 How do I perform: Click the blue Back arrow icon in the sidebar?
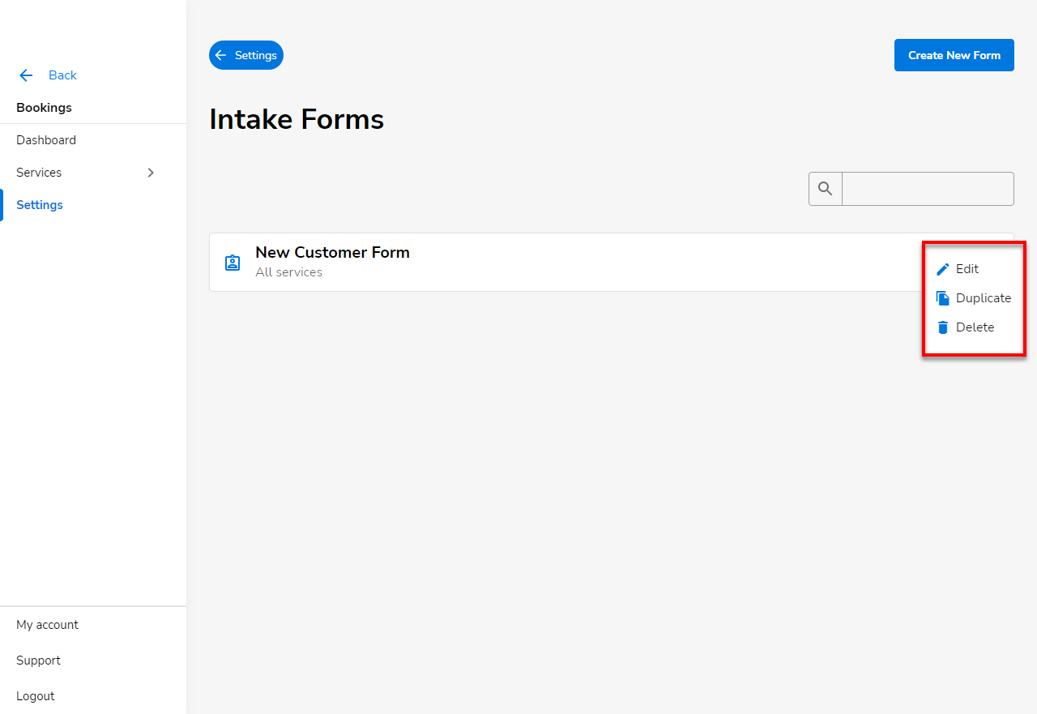(26, 75)
